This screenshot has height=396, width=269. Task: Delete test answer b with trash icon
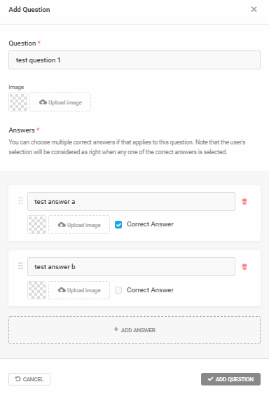tap(244, 267)
